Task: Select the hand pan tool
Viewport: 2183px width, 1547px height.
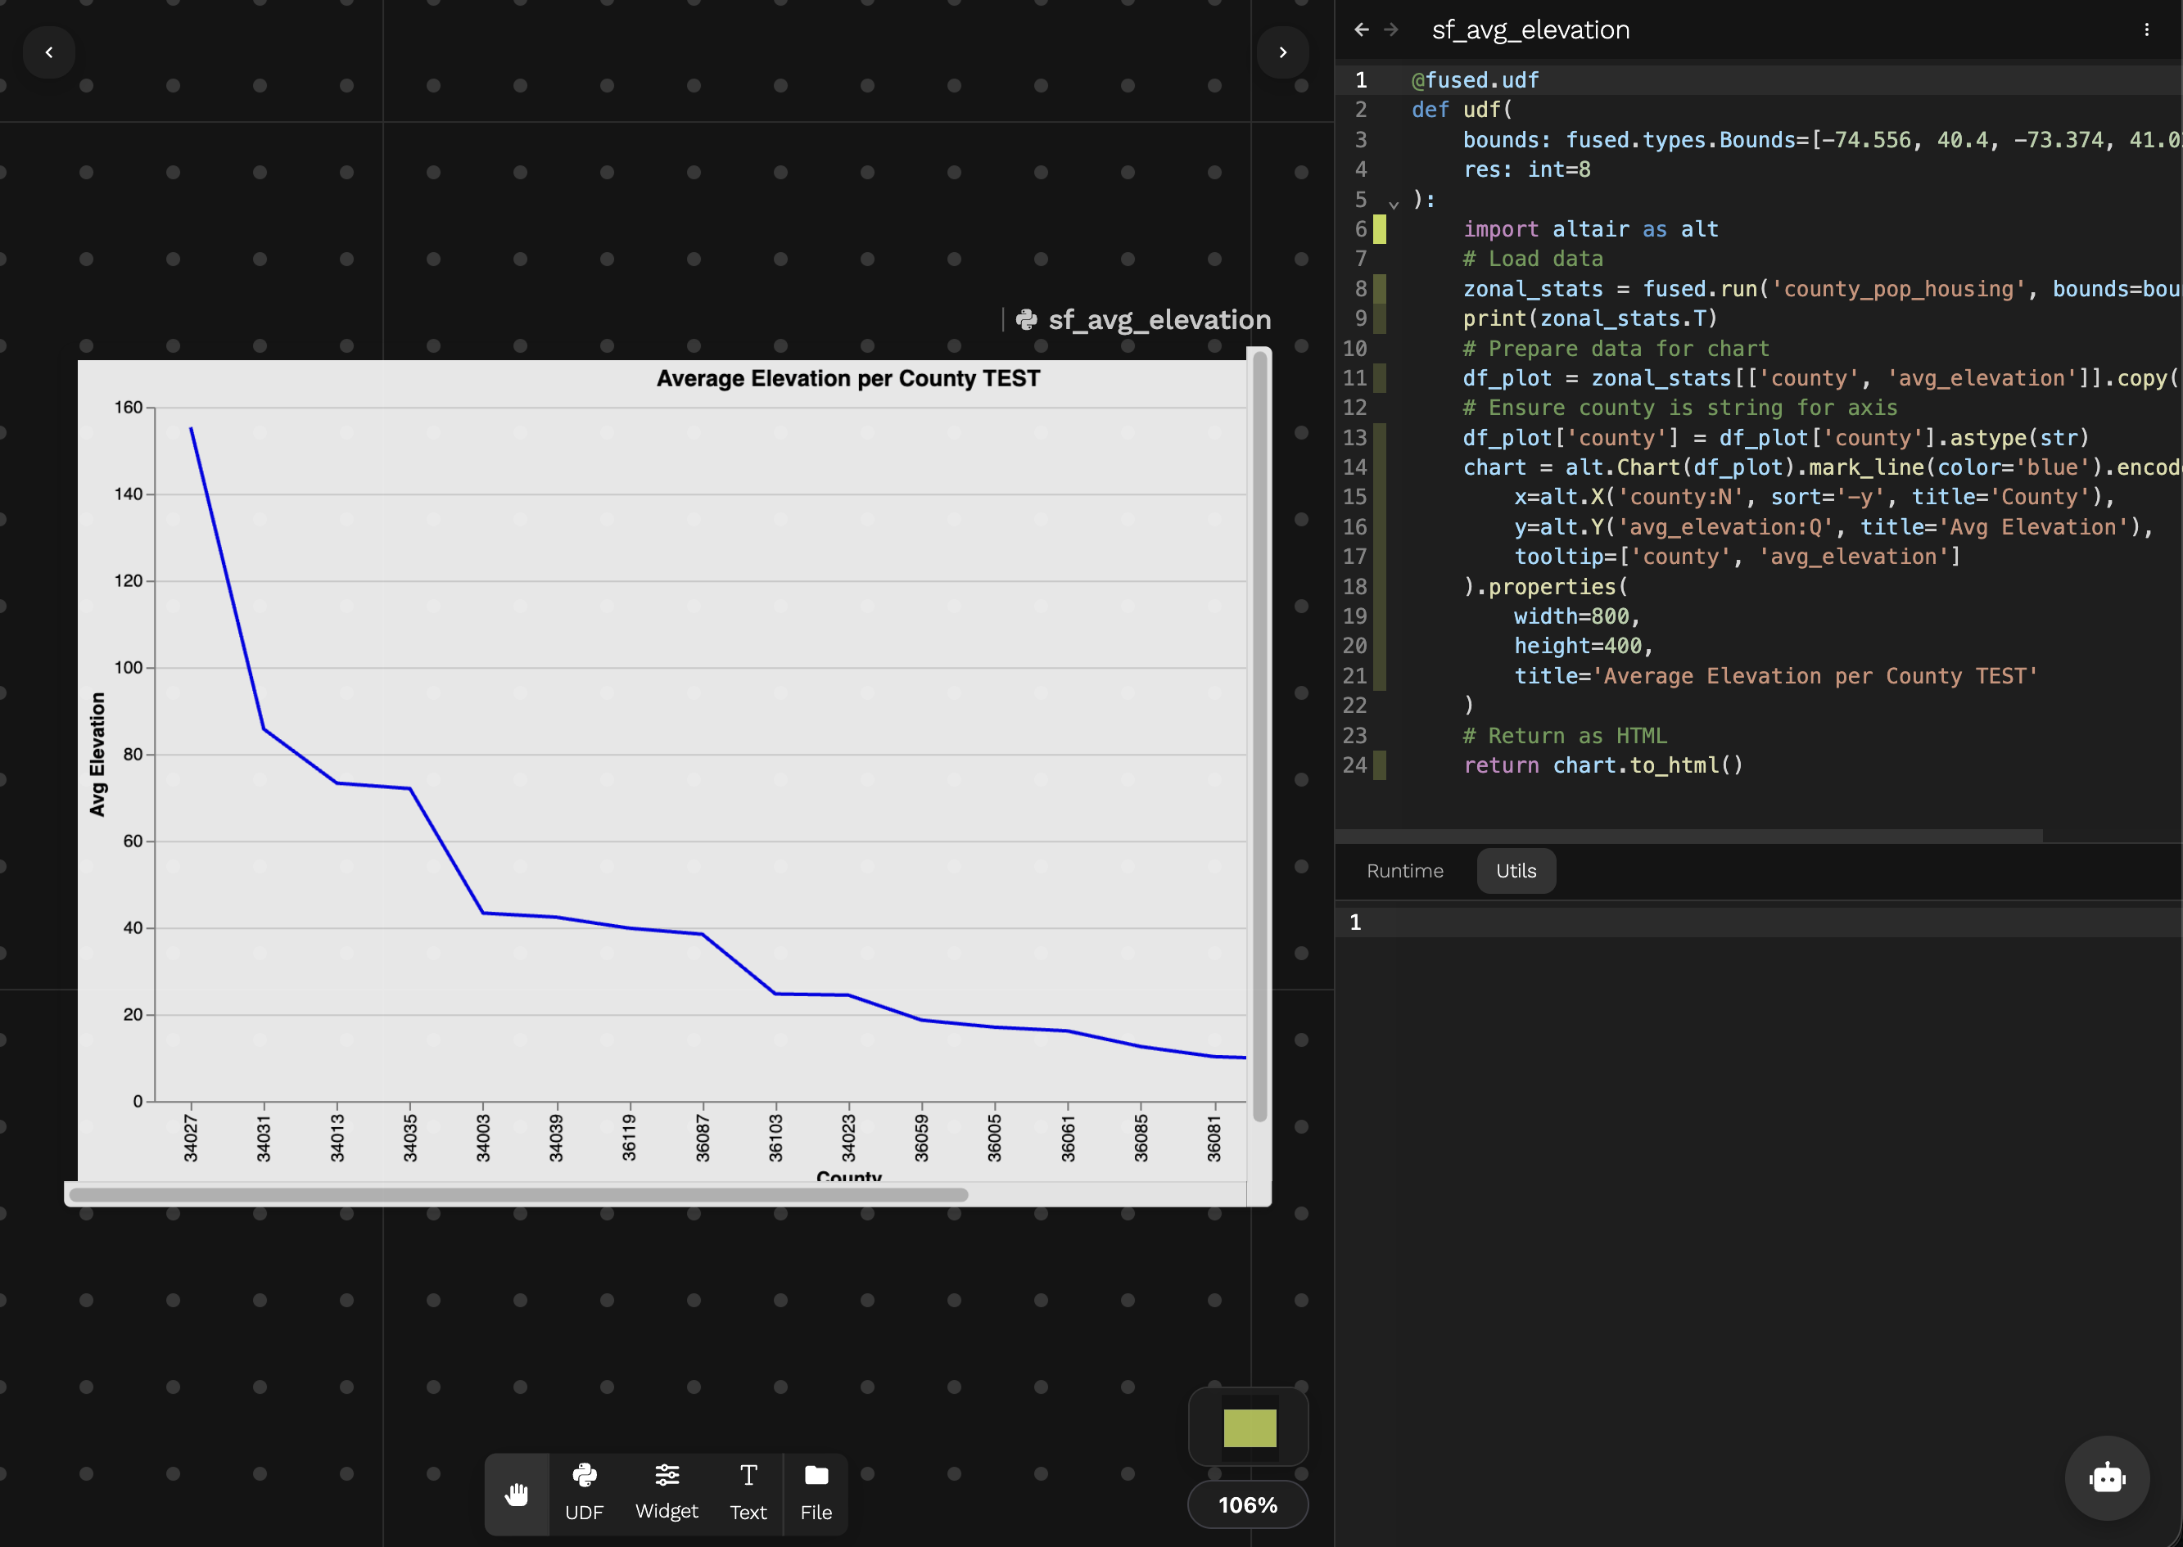Action: [x=517, y=1494]
